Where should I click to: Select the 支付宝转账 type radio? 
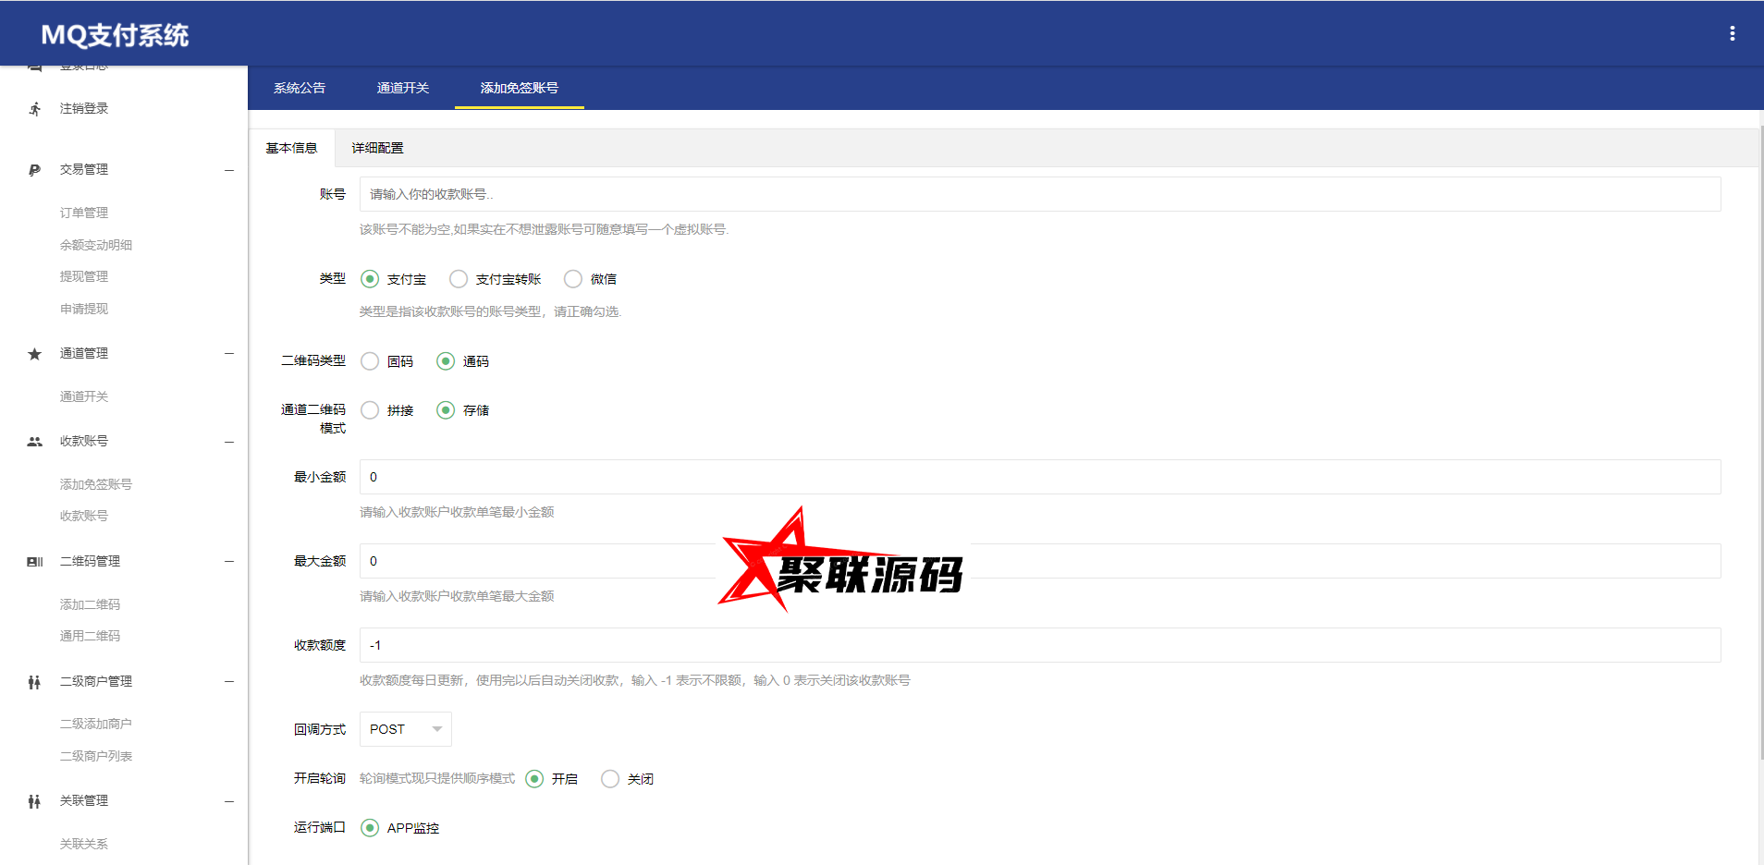pyautogui.click(x=459, y=279)
